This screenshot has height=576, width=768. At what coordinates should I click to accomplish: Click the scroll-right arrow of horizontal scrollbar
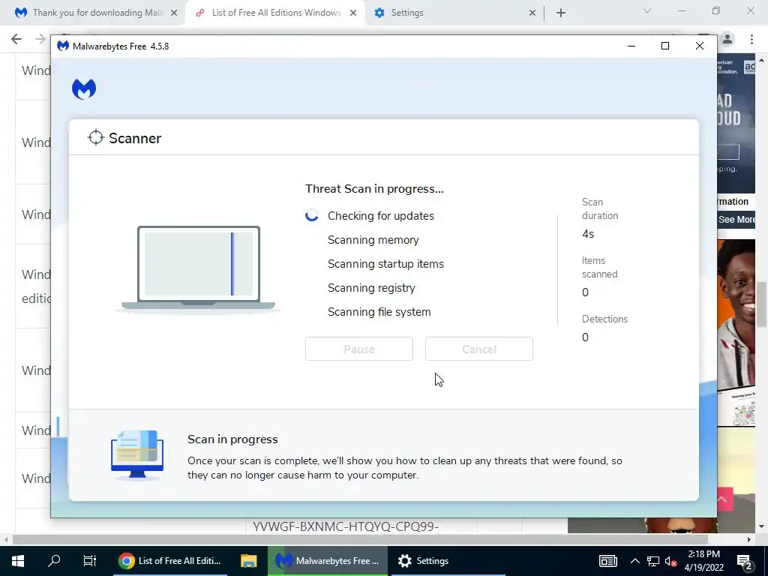coord(749,539)
